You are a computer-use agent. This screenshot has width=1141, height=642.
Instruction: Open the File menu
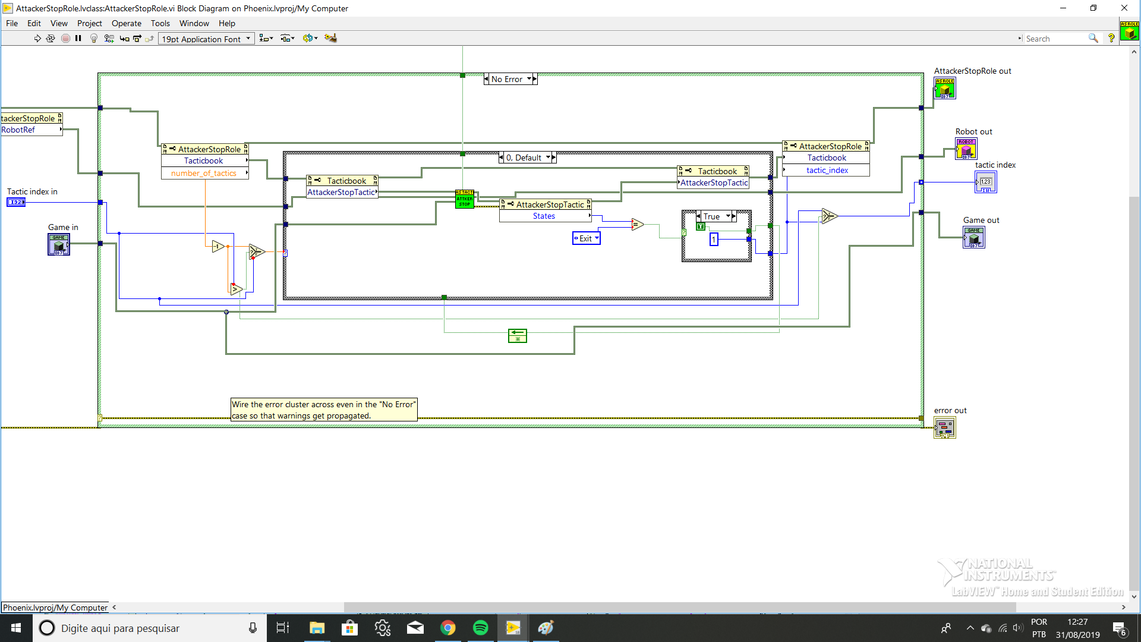click(12, 23)
